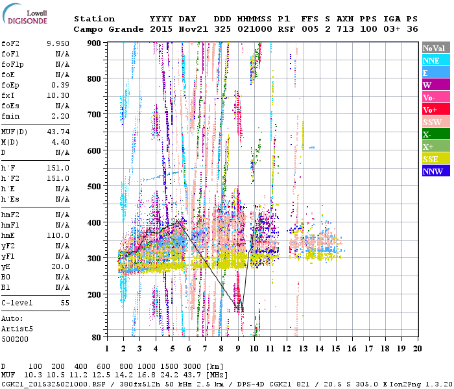Screen dimensions: 454x389
Task: Click the 900 km height axis label
Action: [94, 43]
